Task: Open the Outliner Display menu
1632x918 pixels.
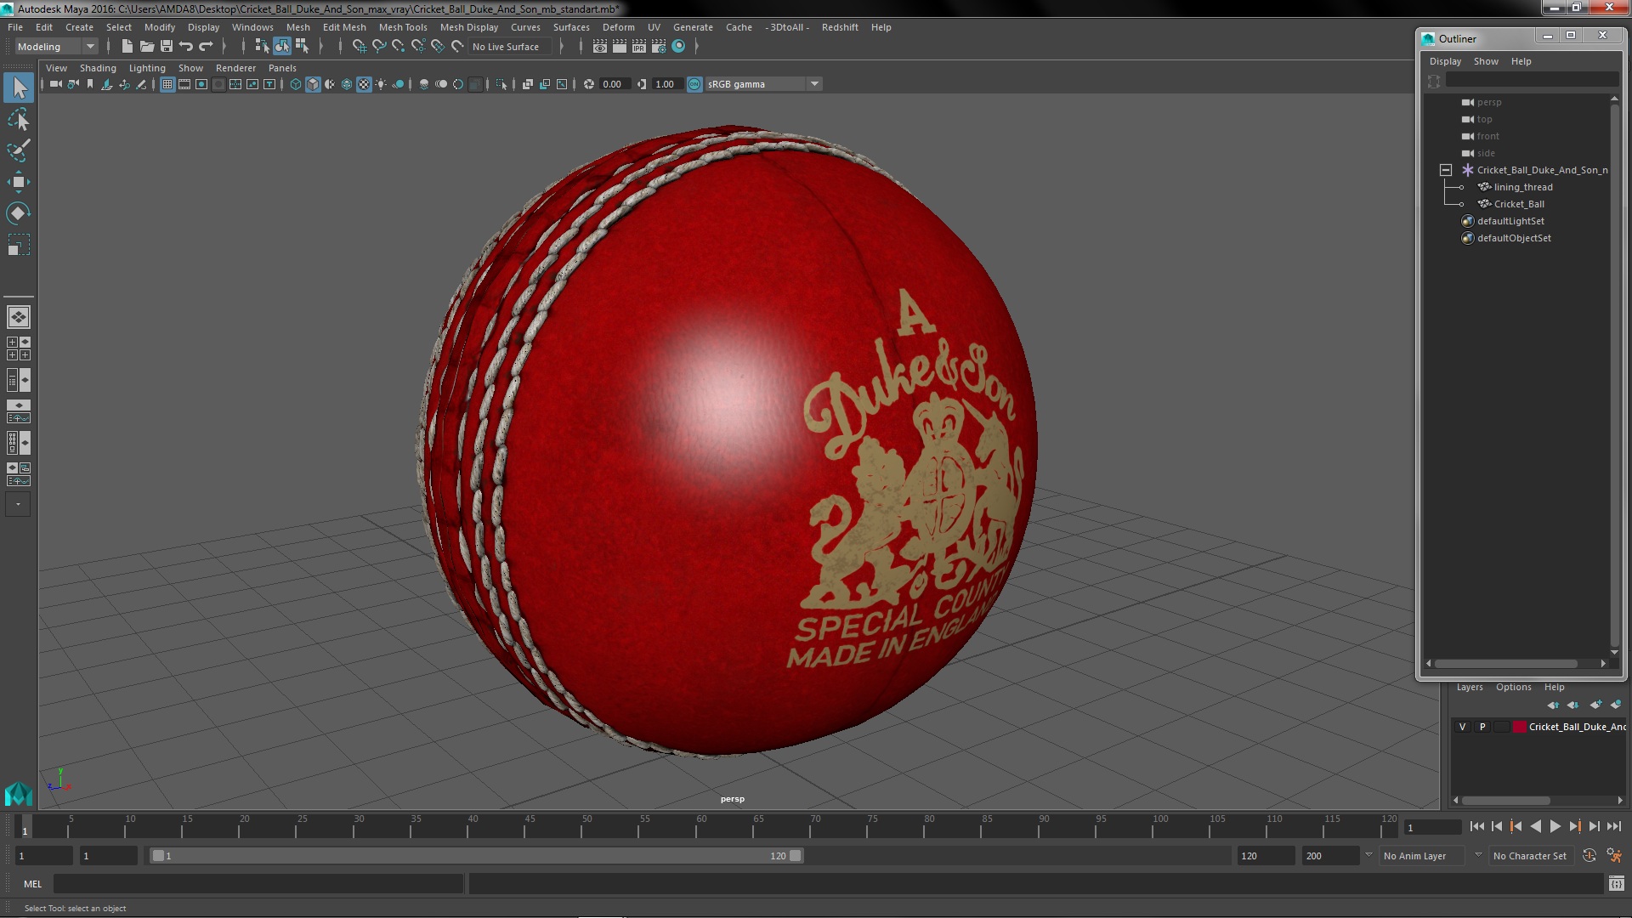Action: coord(1445,61)
